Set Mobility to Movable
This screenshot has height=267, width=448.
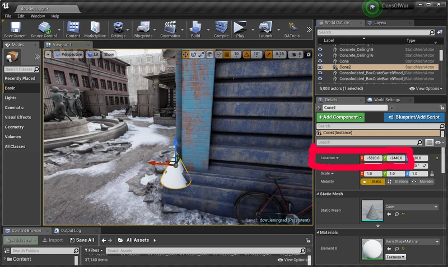421,182
